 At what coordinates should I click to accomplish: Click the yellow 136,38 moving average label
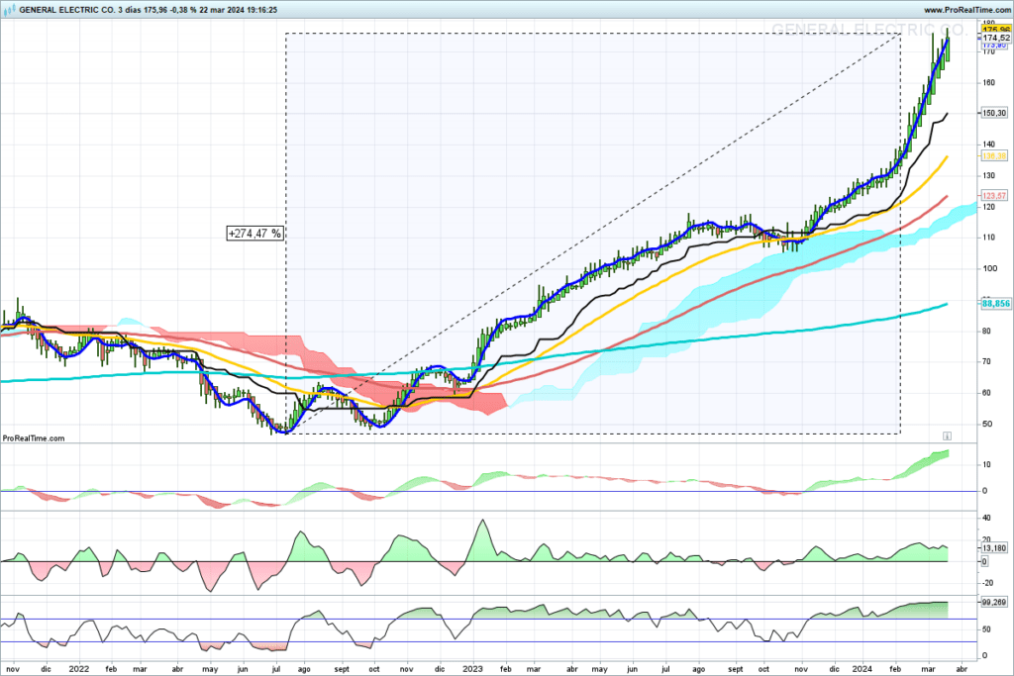(x=994, y=155)
